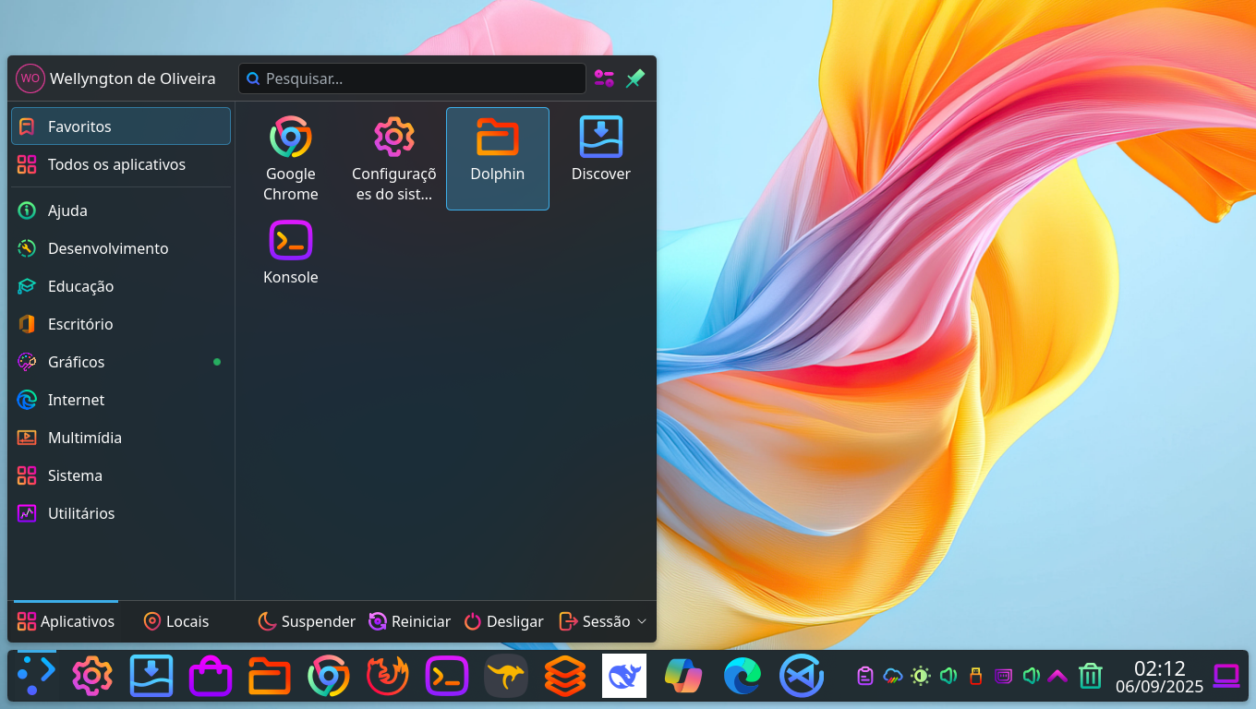Click the Wellyngton de Oliveira avatar
Viewport: 1256px width, 709px height.
pyautogui.click(x=30, y=78)
